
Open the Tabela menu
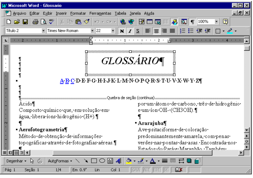pos(120,13)
